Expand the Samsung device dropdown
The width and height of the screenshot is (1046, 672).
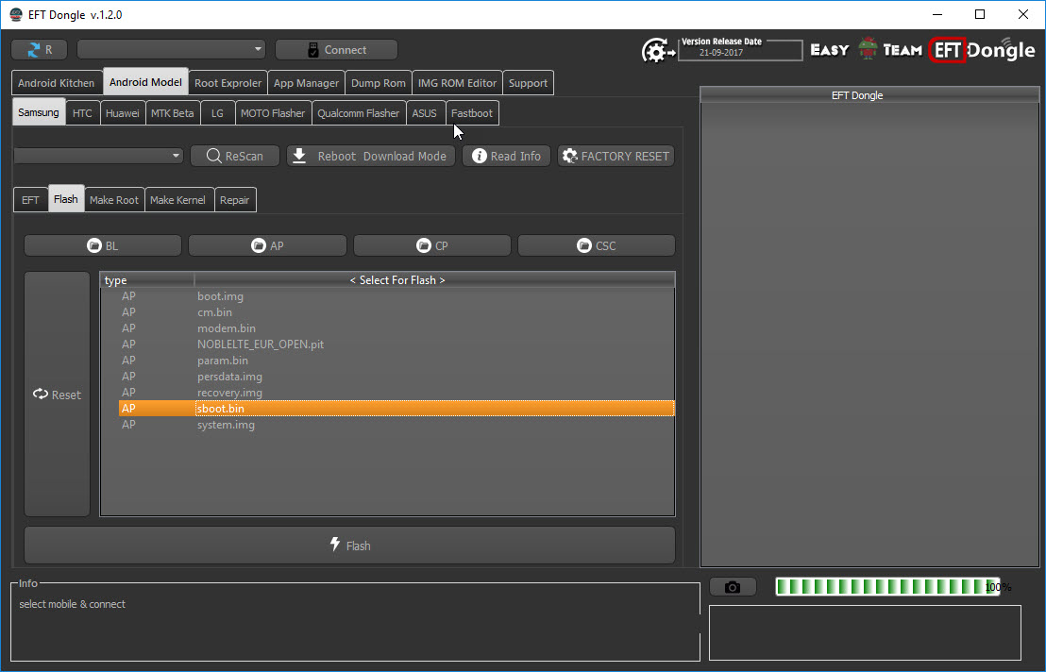click(x=99, y=156)
